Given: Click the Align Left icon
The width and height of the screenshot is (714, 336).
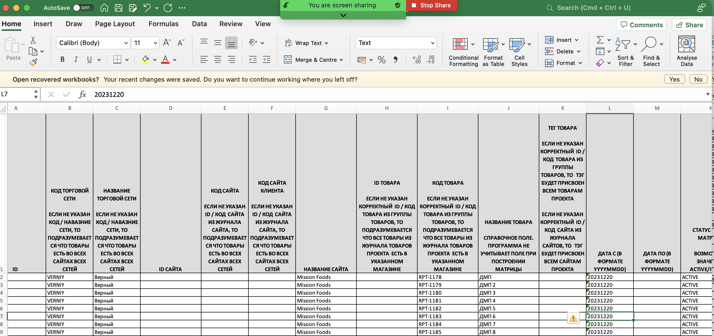Looking at the screenshot, I should click(x=204, y=59).
